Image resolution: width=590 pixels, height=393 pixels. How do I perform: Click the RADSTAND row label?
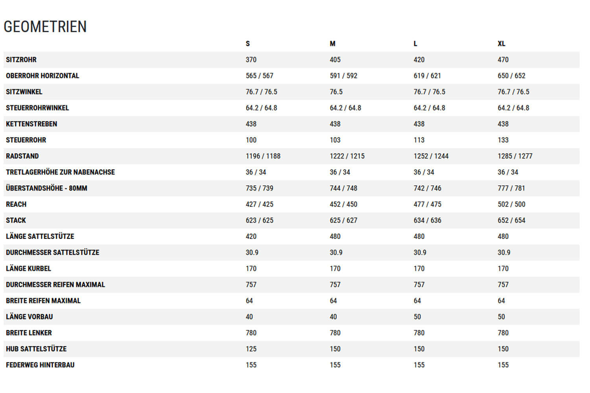(22, 156)
